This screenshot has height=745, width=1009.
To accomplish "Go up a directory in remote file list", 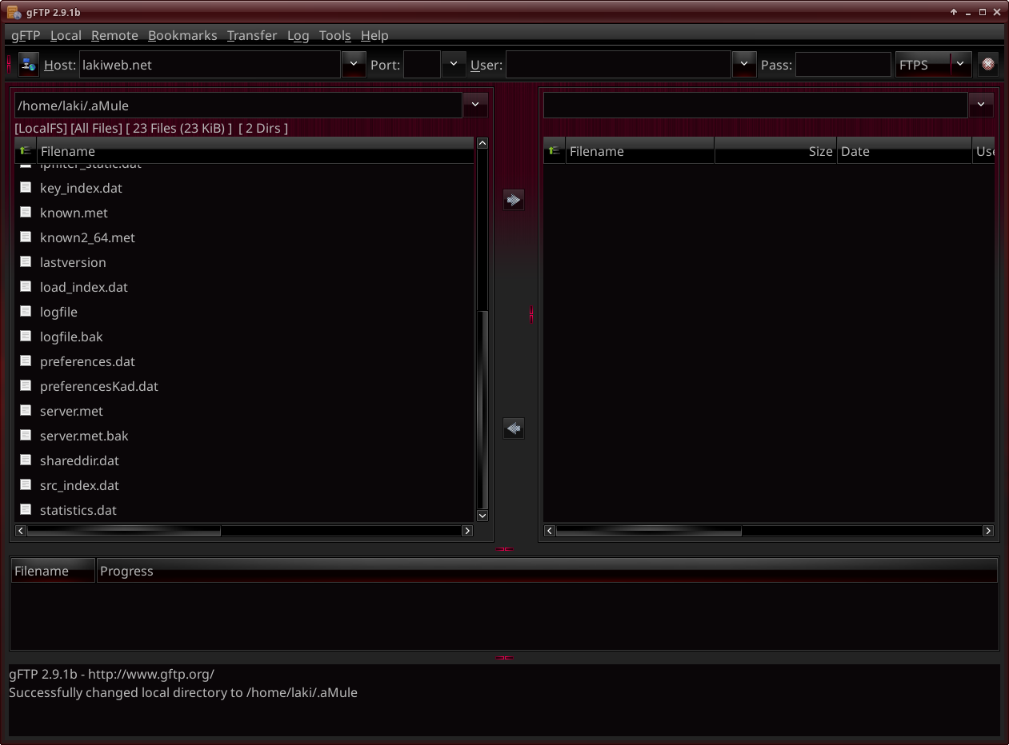I will (x=555, y=151).
